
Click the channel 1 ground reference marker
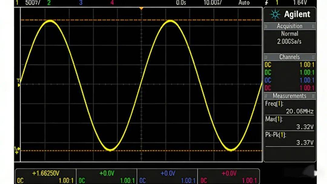tap(17, 150)
